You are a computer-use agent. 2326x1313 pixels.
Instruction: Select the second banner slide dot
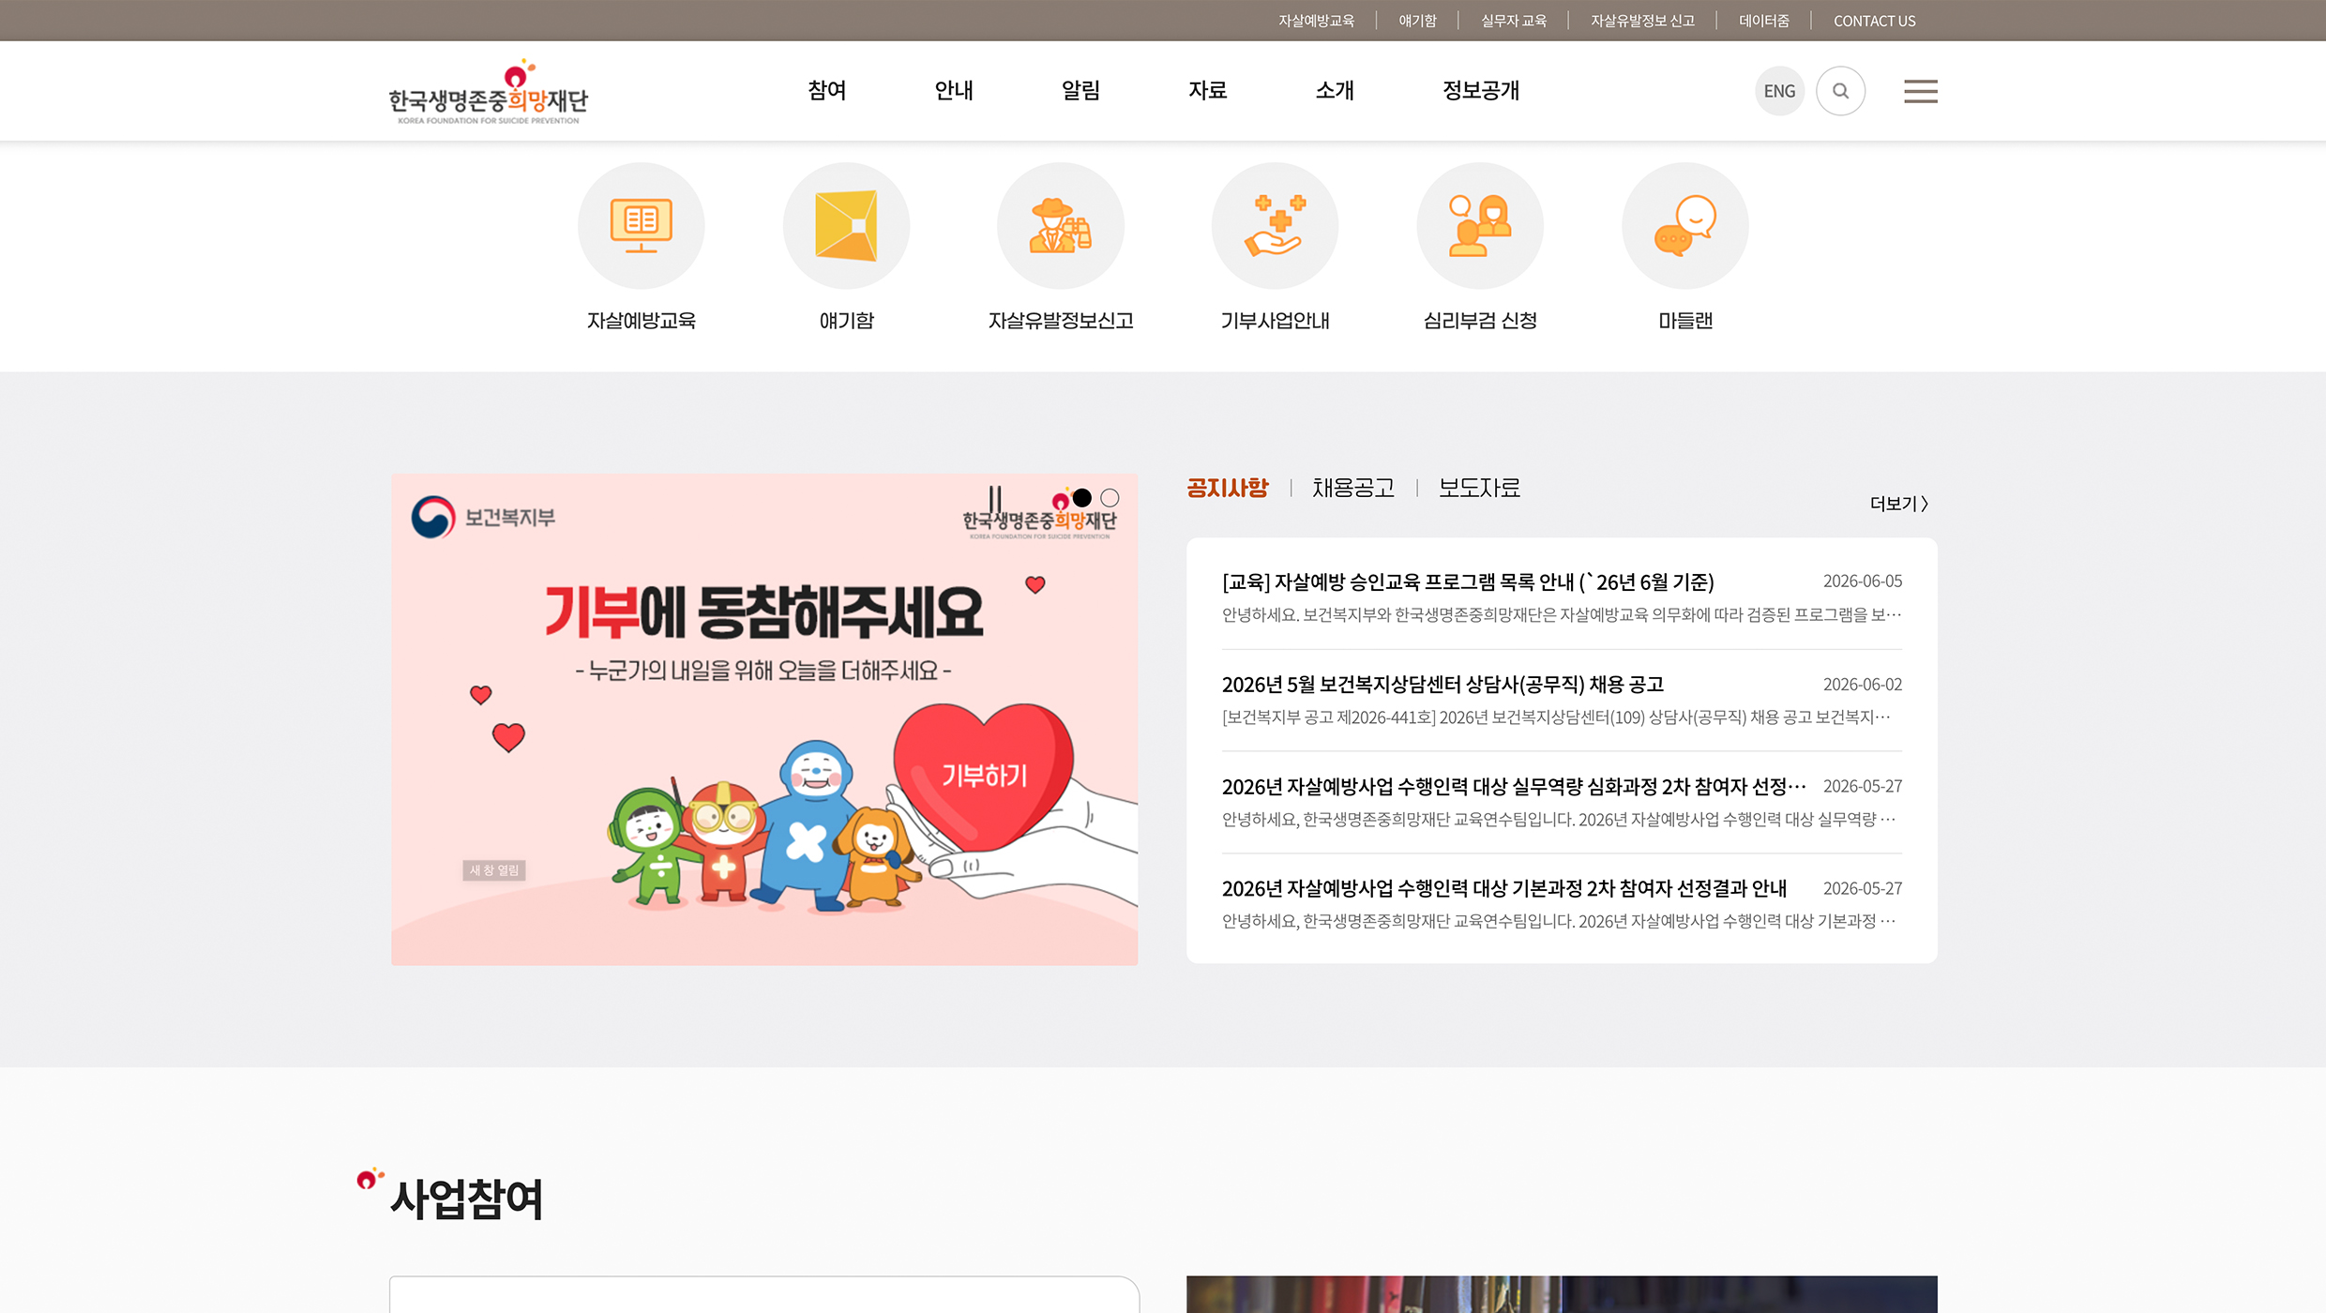[1110, 498]
